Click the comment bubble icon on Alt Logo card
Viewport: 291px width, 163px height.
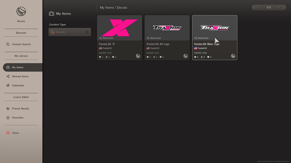[x=161, y=57]
